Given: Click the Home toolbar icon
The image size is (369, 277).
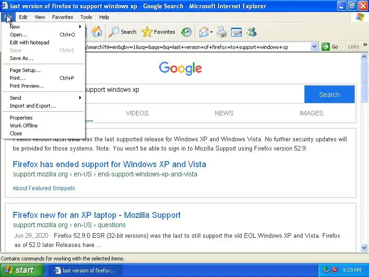Looking at the screenshot, I should point(97,32).
